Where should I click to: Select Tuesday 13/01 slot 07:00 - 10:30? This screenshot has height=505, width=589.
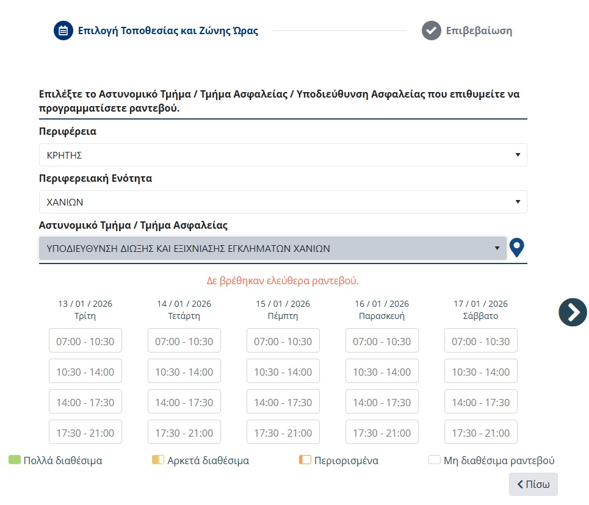point(85,341)
